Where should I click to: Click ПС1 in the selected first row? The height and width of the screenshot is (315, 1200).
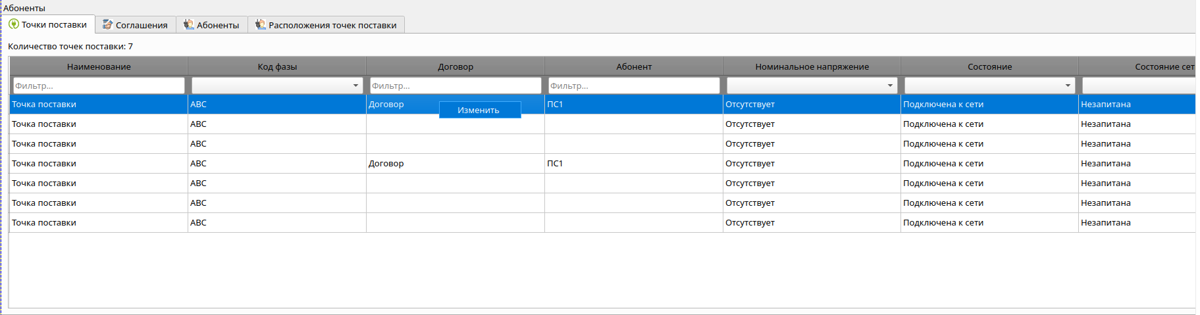tap(555, 104)
